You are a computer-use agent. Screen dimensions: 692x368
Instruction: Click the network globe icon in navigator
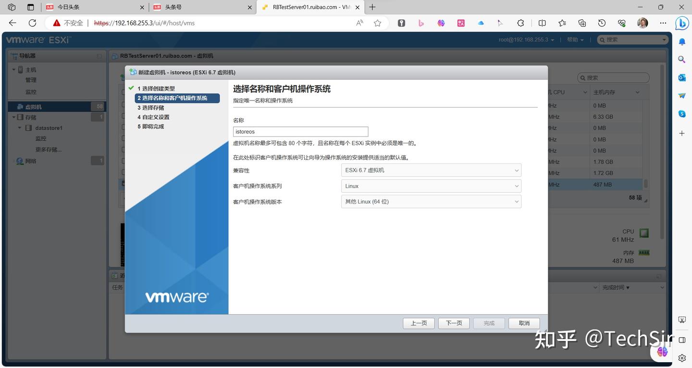pyautogui.click(x=20, y=161)
